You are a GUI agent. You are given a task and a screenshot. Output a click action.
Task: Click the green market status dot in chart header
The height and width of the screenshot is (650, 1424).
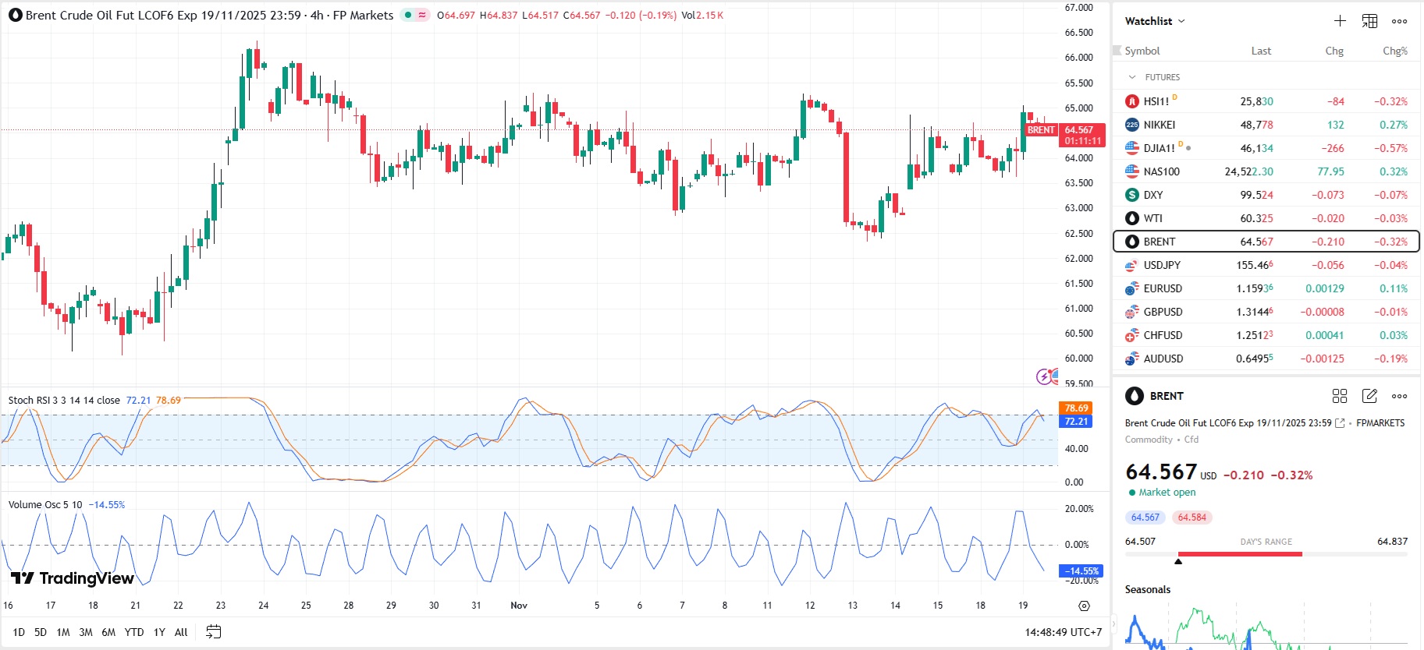408,15
